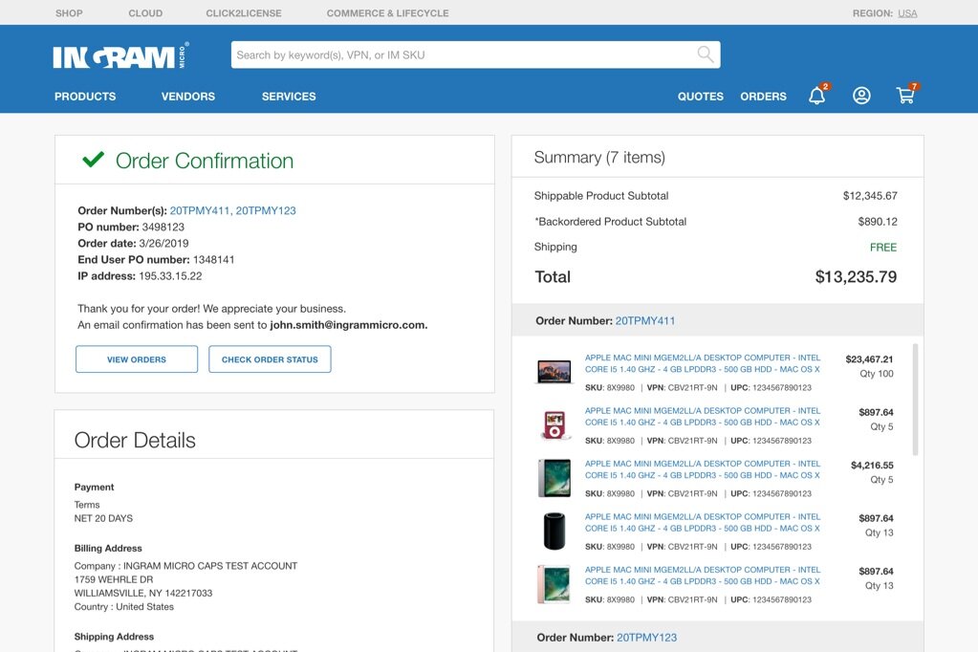This screenshot has height=652, width=978.
Task: Click the summary items list scrollbar
Action: [915, 400]
